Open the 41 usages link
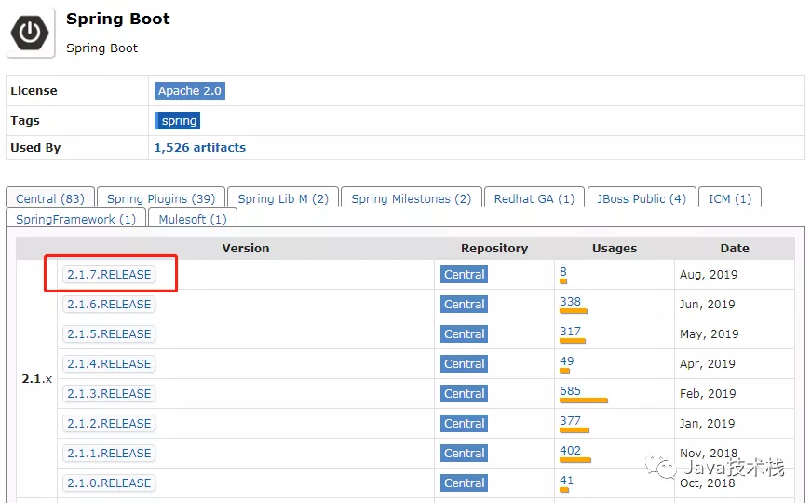Image resolution: width=811 pixels, height=503 pixels. point(566,481)
